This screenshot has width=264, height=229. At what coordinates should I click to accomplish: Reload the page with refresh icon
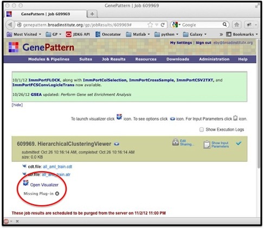[x=163, y=25]
